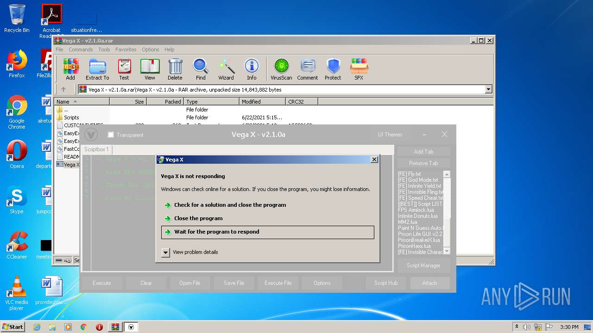Select FPS Aimlock.lua script
Viewport: 593px width, 333px height.
point(416,210)
